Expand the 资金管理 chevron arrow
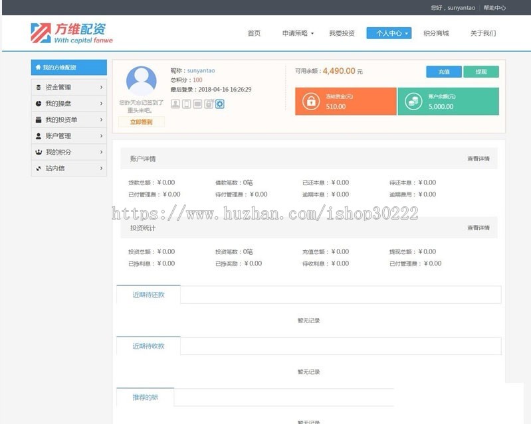Screen dimensions: 531x424 (101, 87)
